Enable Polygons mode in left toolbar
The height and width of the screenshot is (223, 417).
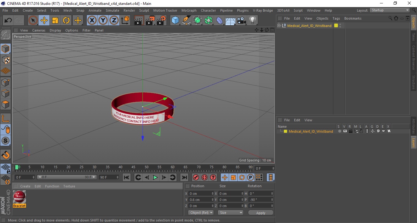6,104
